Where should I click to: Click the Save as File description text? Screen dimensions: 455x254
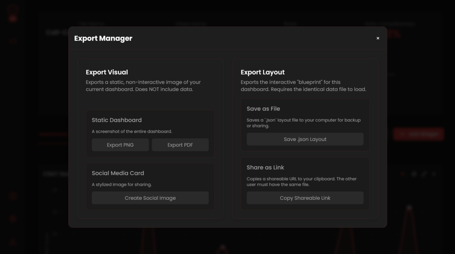click(x=303, y=123)
